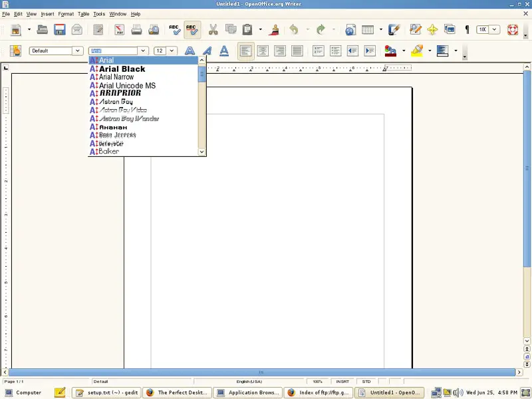Open the Tools menu
This screenshot has height=399, width=532.
coord(99,14)
